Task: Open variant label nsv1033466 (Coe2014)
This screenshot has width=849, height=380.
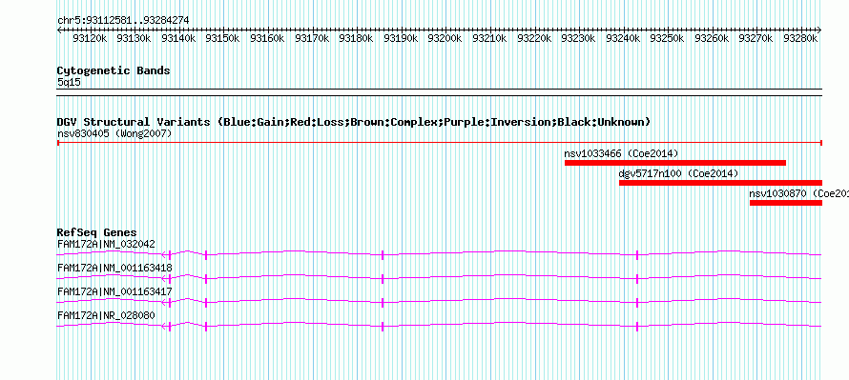Action: click(x=620, y=153)
